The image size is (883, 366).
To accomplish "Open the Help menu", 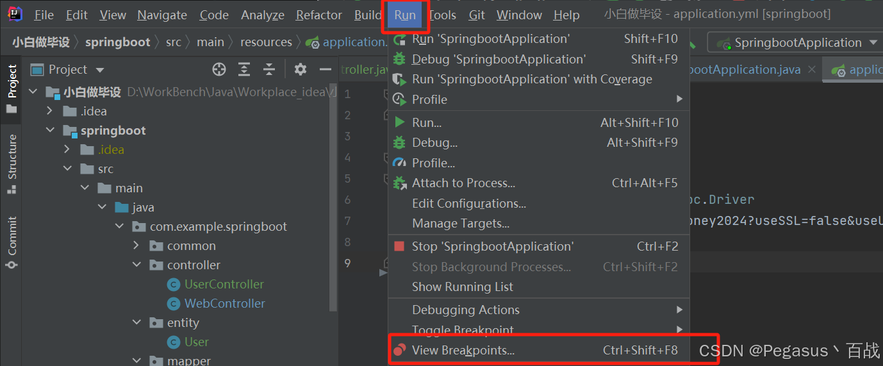I will tap(566, 15).
